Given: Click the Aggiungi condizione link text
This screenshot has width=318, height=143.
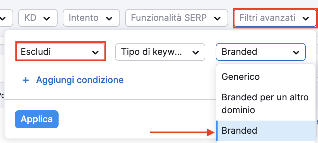Looking at the screenshot, I should click(x=79, y=80).
